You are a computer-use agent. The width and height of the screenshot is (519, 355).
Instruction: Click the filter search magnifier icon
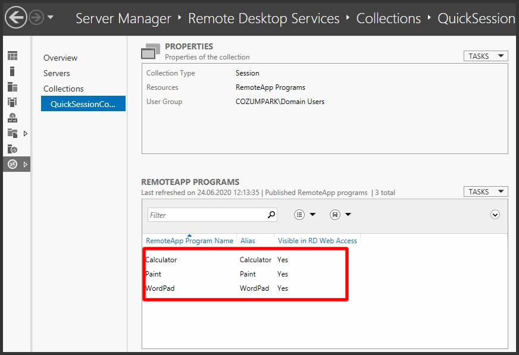[x=271, y=215]
